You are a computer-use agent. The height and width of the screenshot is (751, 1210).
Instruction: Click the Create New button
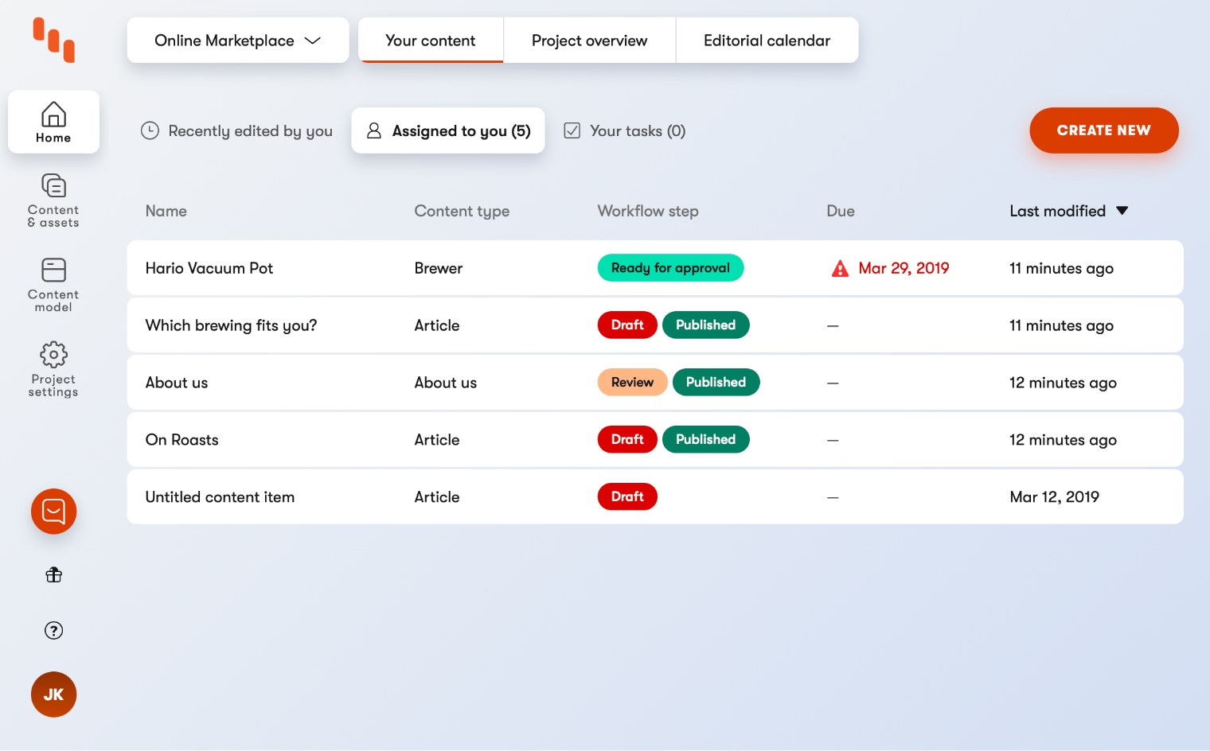1104,130
